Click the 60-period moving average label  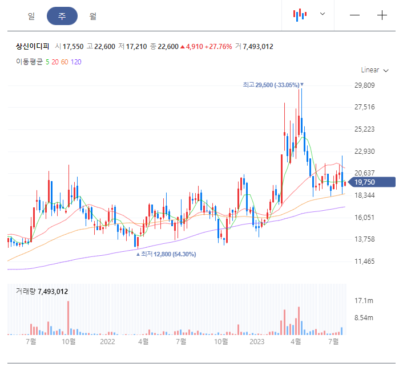coord(65,62)
